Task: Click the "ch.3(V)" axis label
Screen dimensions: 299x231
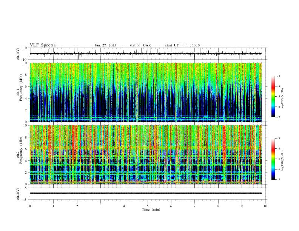Action: coord(18,194)
